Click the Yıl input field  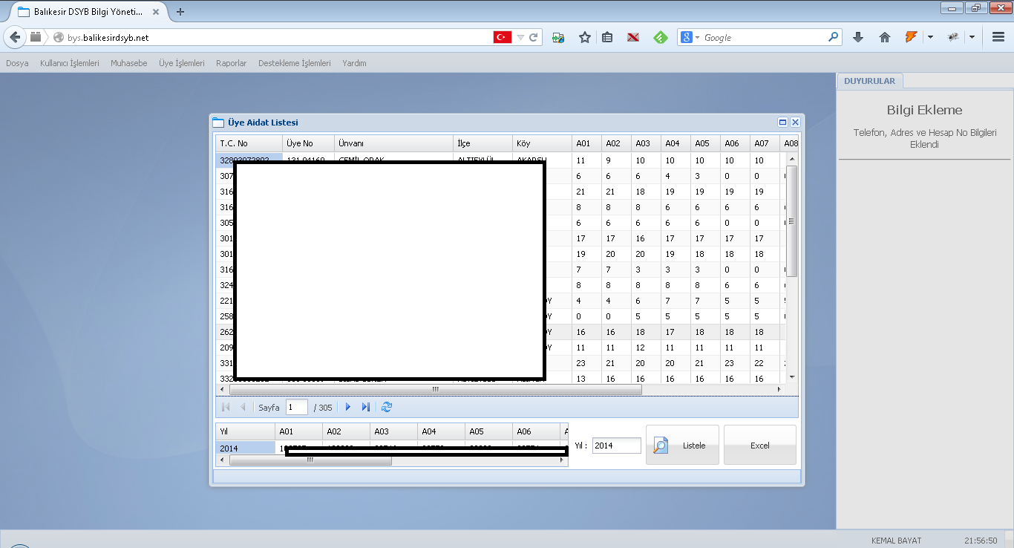616,446
